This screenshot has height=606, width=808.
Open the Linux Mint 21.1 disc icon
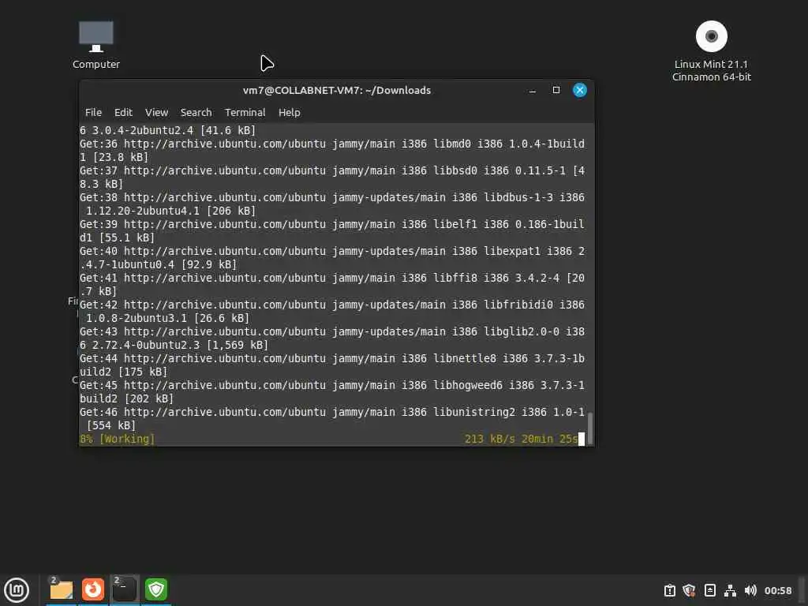tap(711, 50)
